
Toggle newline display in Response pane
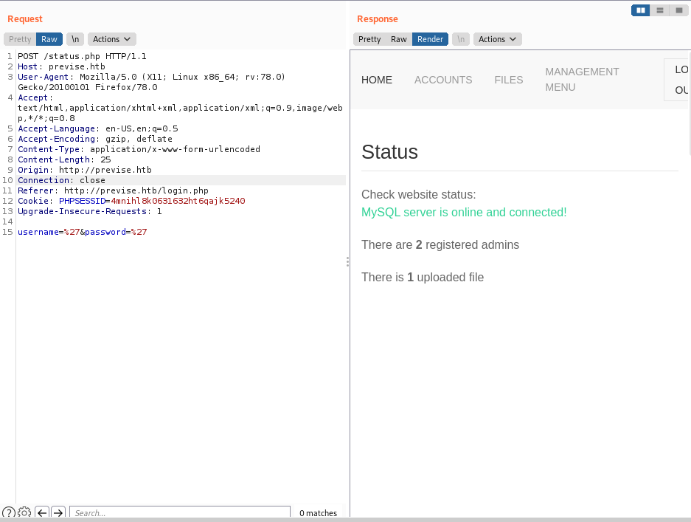(461, 39)
